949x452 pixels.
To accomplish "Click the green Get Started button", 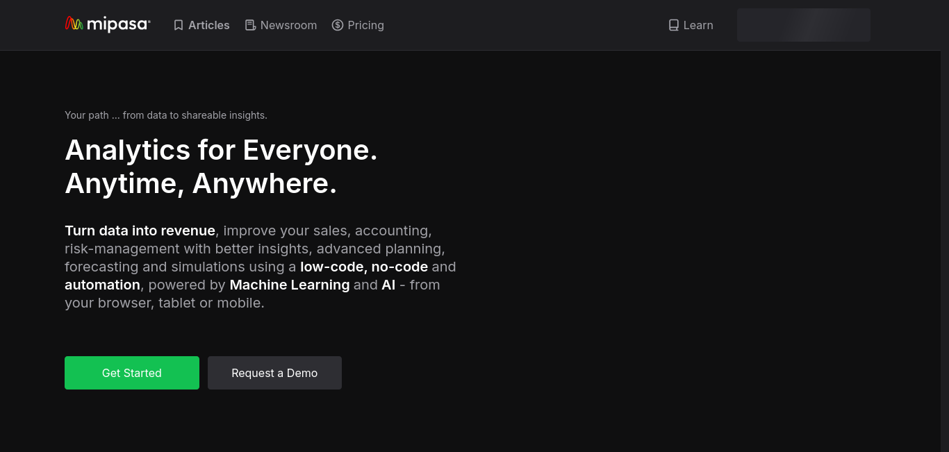I will pos(132,373).
